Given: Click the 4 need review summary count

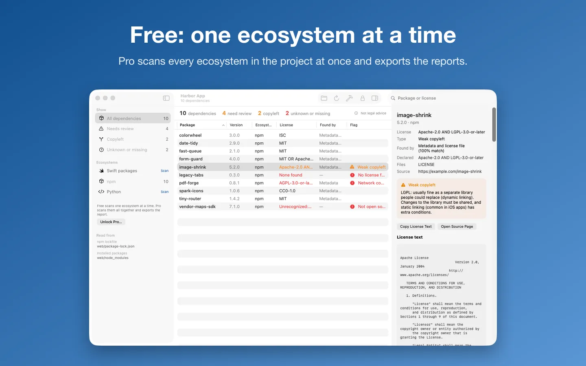Looking at the screenshot, I should click(x=237, y=113).
